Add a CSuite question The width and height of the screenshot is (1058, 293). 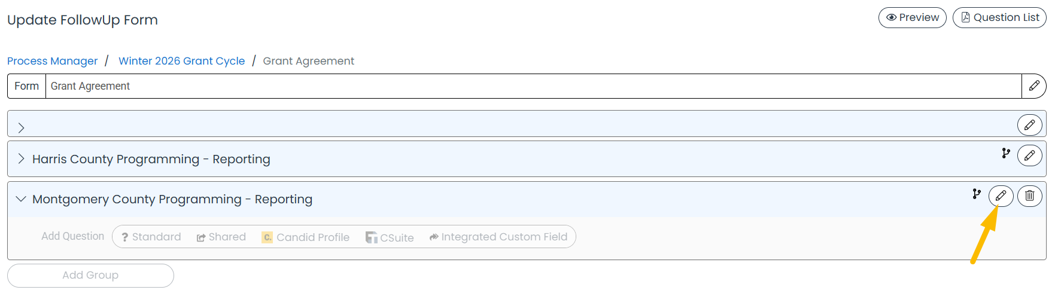(x=390, y=237)
